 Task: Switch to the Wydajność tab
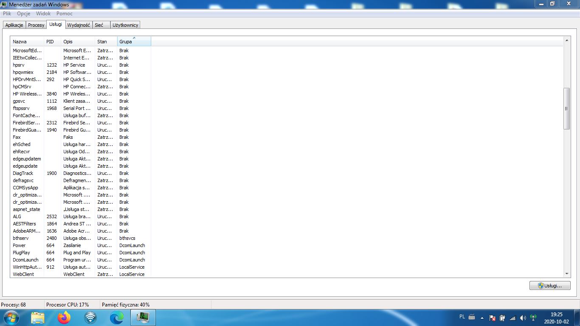pyautogui.click(x=79, y=25)
